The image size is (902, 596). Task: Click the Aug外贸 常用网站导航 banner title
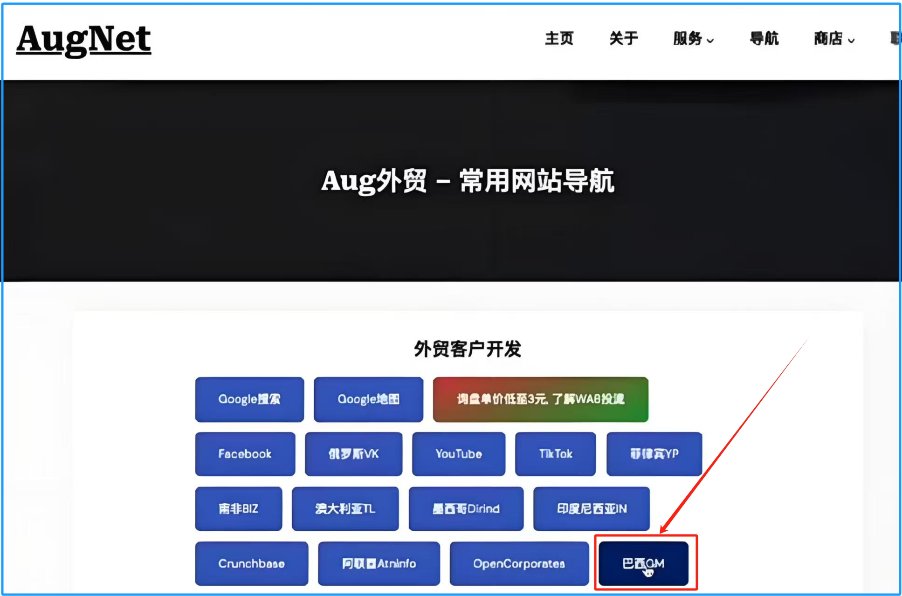[x=468, y=181]
